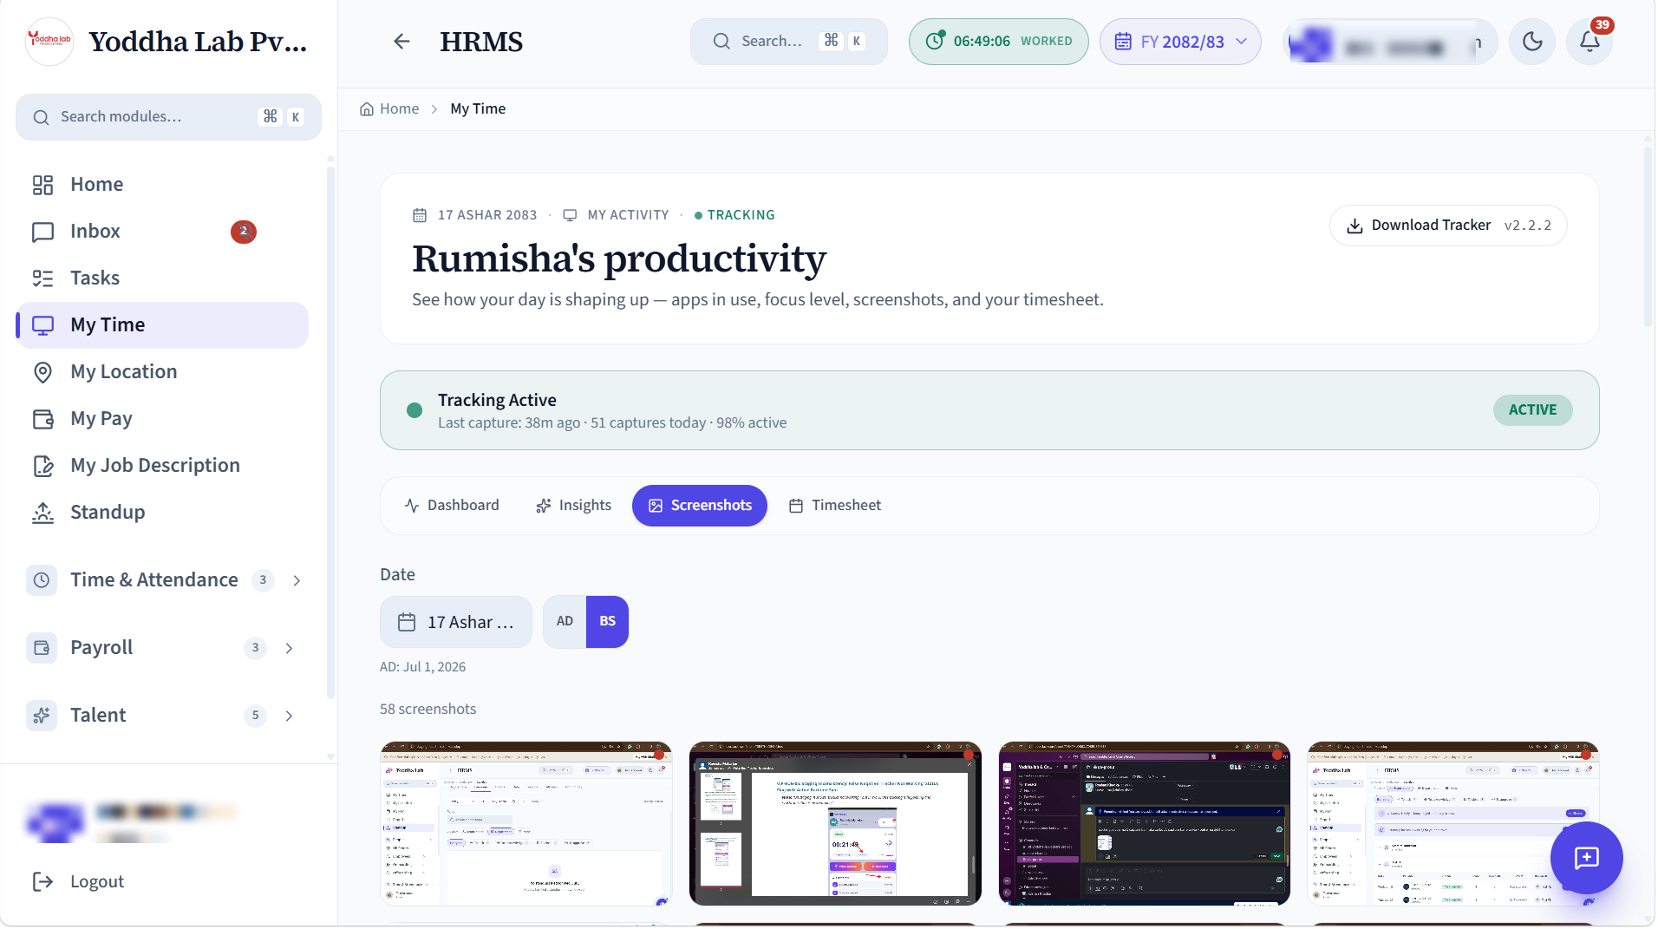
Task: Open the chat support floating button
Action: 1587,858
